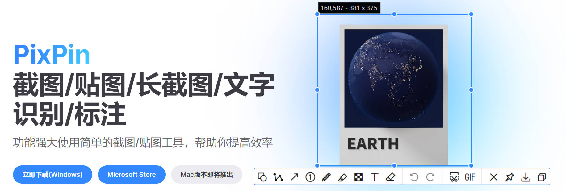This screenshot has height=191, width=566.
Task: Select the mosaic blur tool
Action: (x=358, y=177)
